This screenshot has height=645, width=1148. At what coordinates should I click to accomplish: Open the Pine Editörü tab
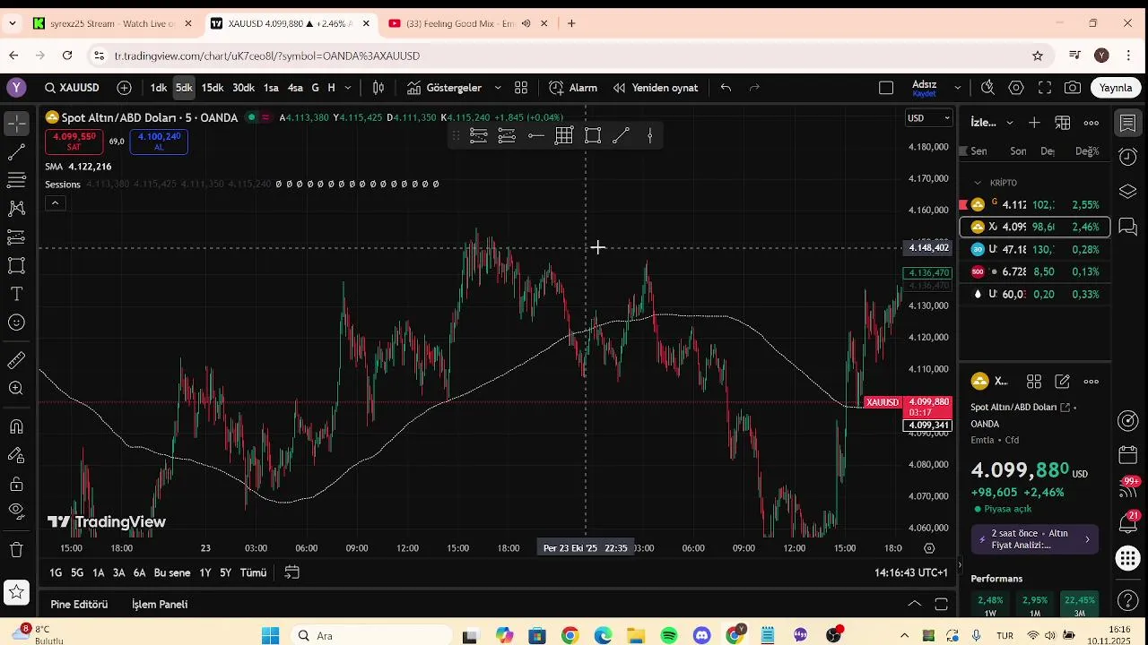pos(79,605)
